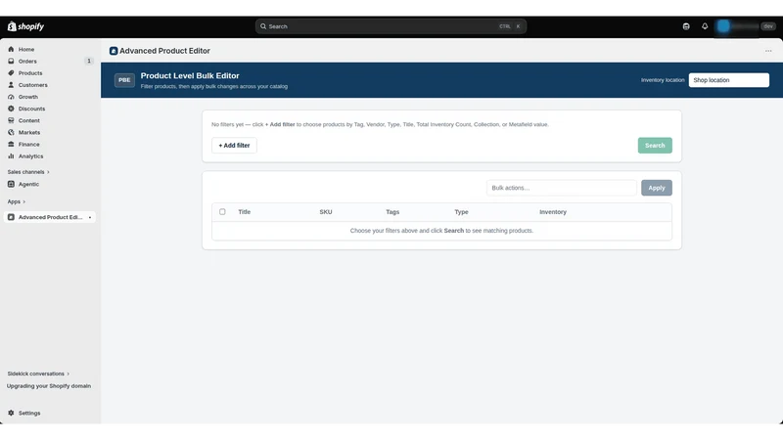Open Products menu item
Screen dimensions: 783x440
[x=30, y=73]
